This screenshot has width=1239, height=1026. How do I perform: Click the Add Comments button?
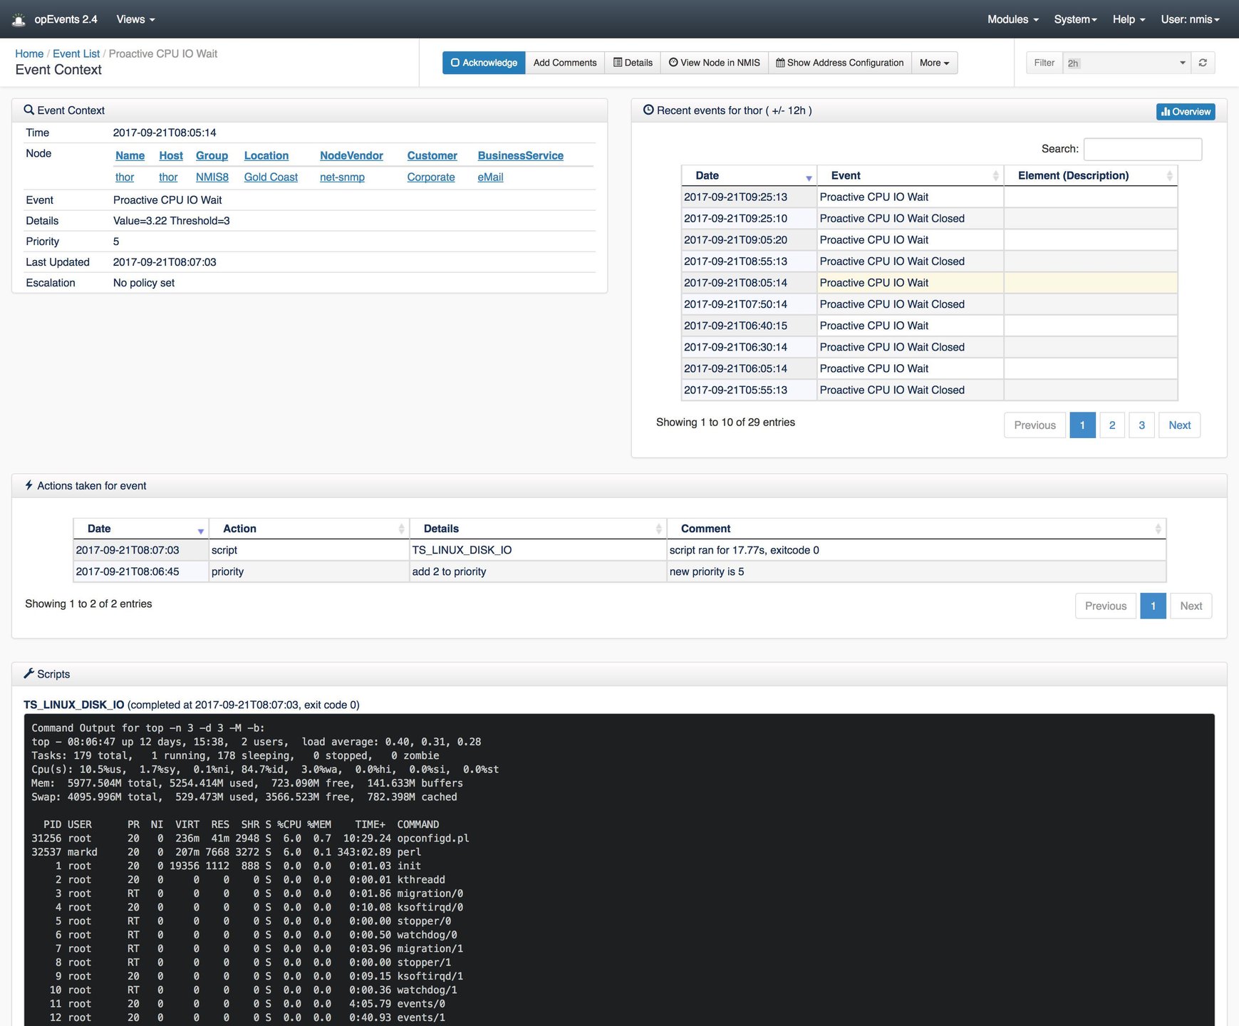point(565,63)
